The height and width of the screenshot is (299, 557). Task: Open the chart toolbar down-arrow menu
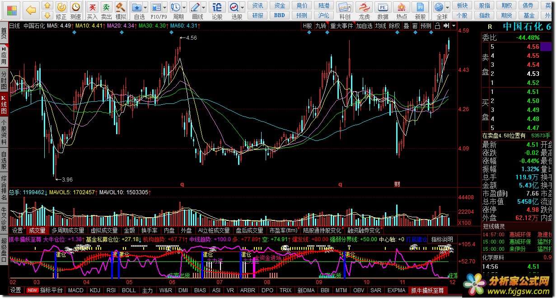pos(454,26)
